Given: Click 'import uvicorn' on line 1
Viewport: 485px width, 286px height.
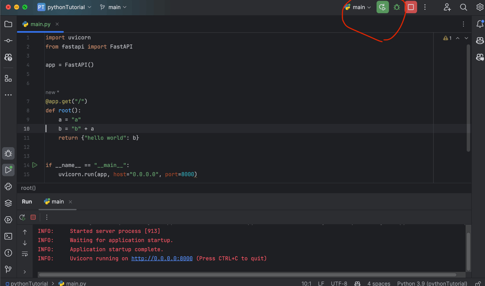Looking at the screenshot, I should tap(68, 37).
